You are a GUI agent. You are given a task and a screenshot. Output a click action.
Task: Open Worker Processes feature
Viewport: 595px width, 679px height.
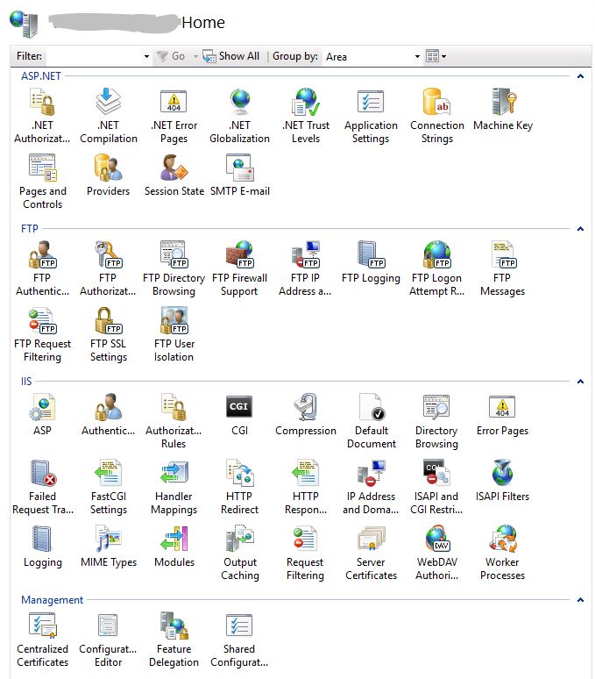pyautogui.click(x=502, y=553)
